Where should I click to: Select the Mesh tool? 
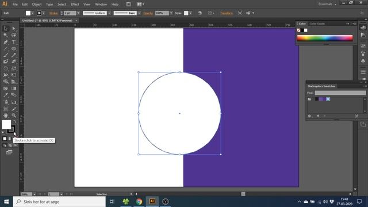(6, 89)
